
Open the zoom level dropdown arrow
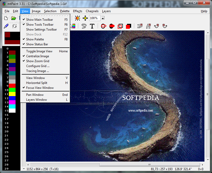tap(103, 18)
